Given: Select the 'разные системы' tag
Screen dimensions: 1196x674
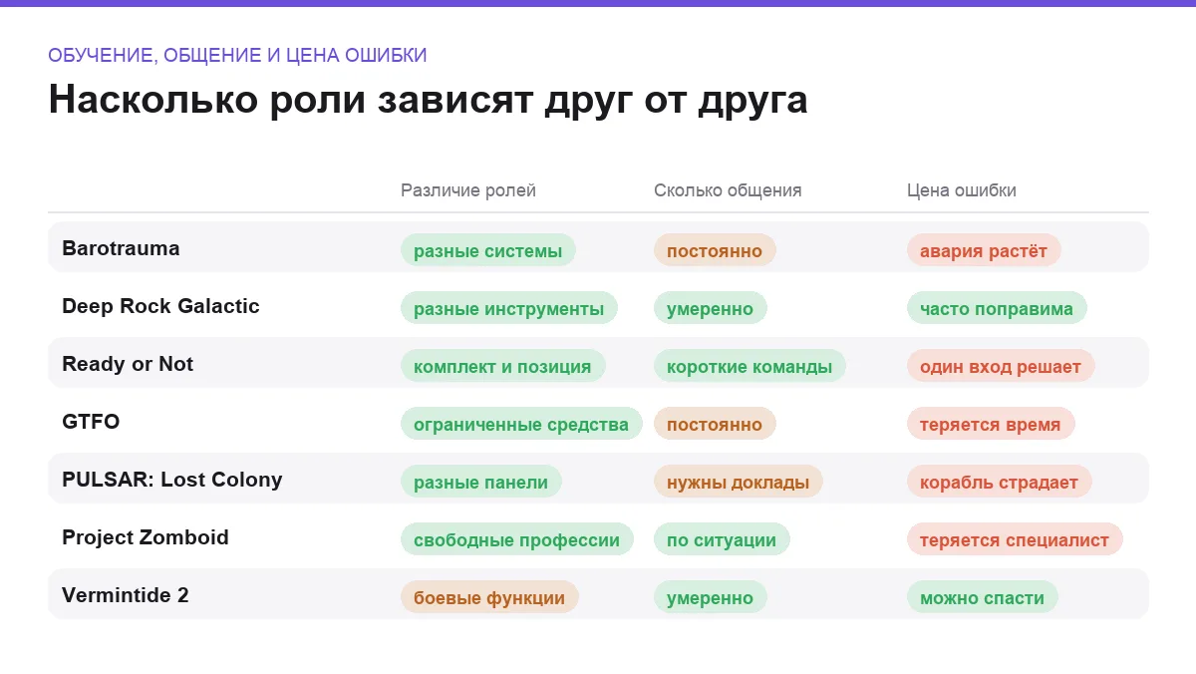Looking at the screenshot, I should point(488,250).
